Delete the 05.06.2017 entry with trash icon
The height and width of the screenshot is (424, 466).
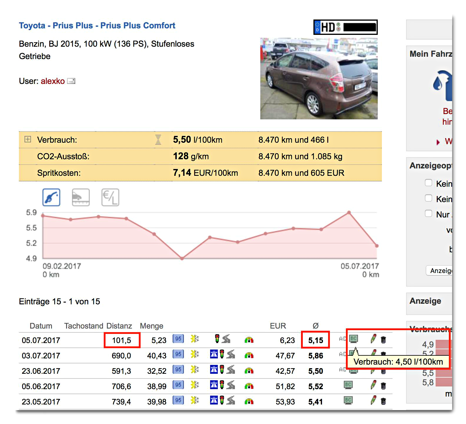(x=383, y=386)
